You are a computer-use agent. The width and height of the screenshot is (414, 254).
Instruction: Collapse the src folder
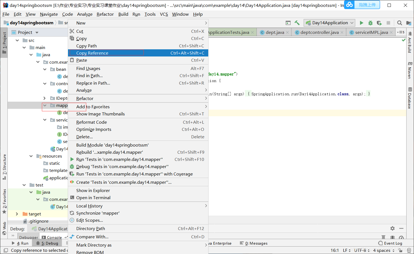point(17,40)
